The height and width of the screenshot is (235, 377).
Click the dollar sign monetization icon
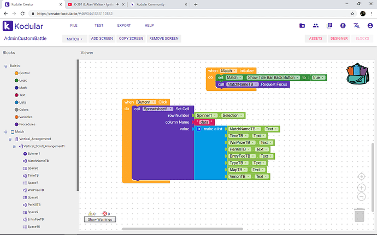click(x=343, y=26)
